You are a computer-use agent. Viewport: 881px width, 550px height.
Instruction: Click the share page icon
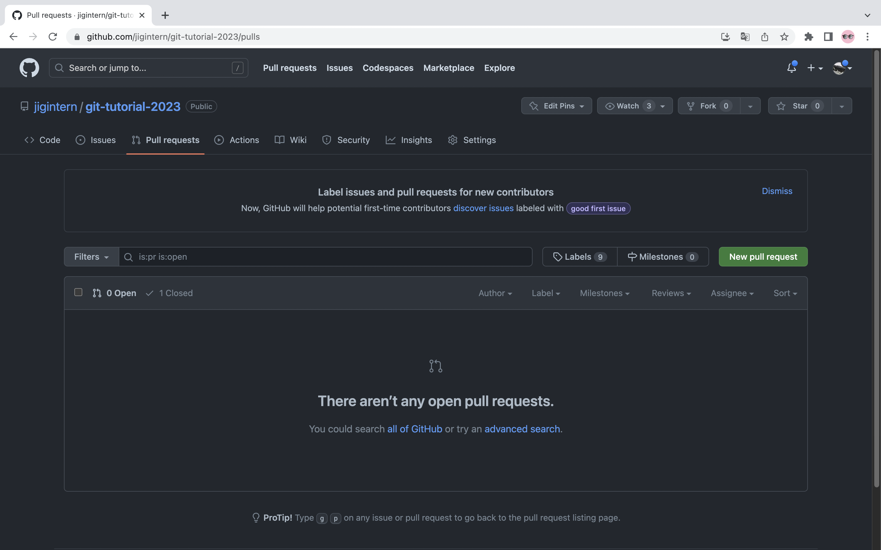(764, 37)
